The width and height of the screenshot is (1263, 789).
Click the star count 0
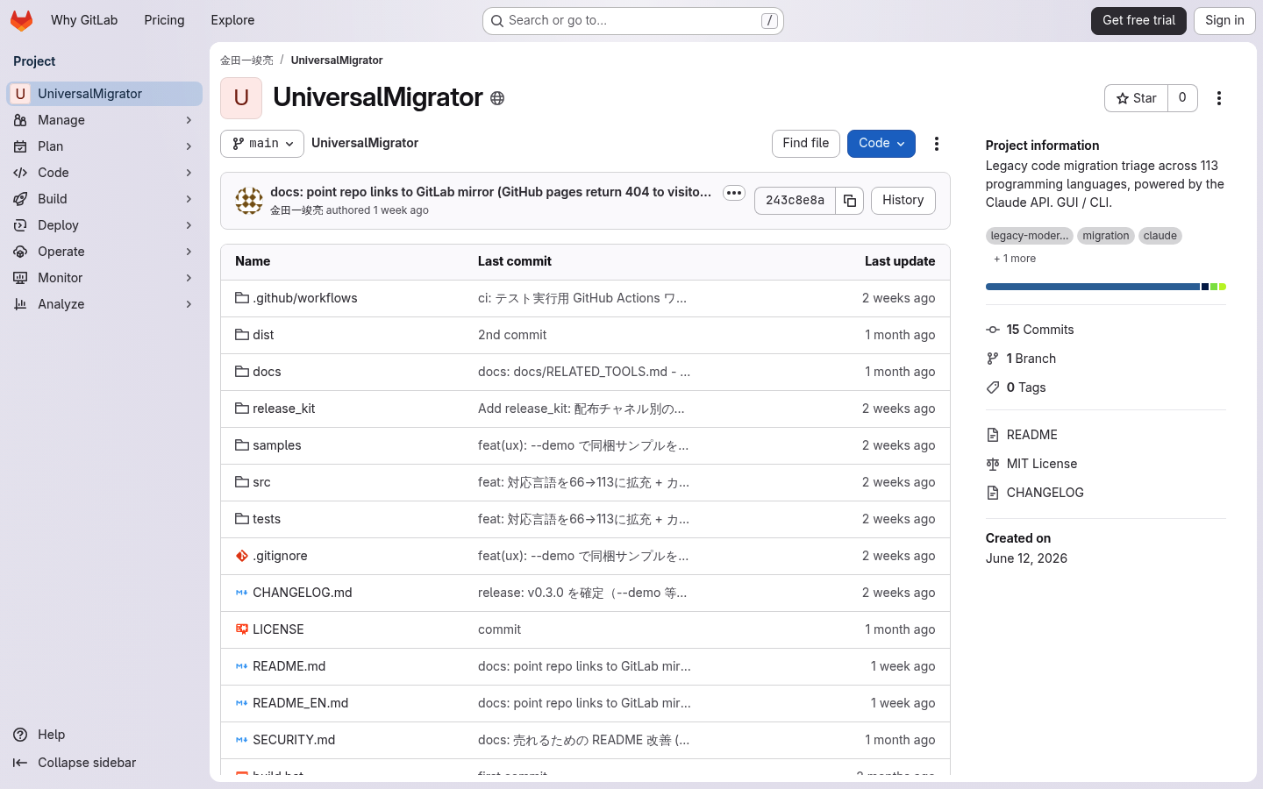[x=1182, y=98]
